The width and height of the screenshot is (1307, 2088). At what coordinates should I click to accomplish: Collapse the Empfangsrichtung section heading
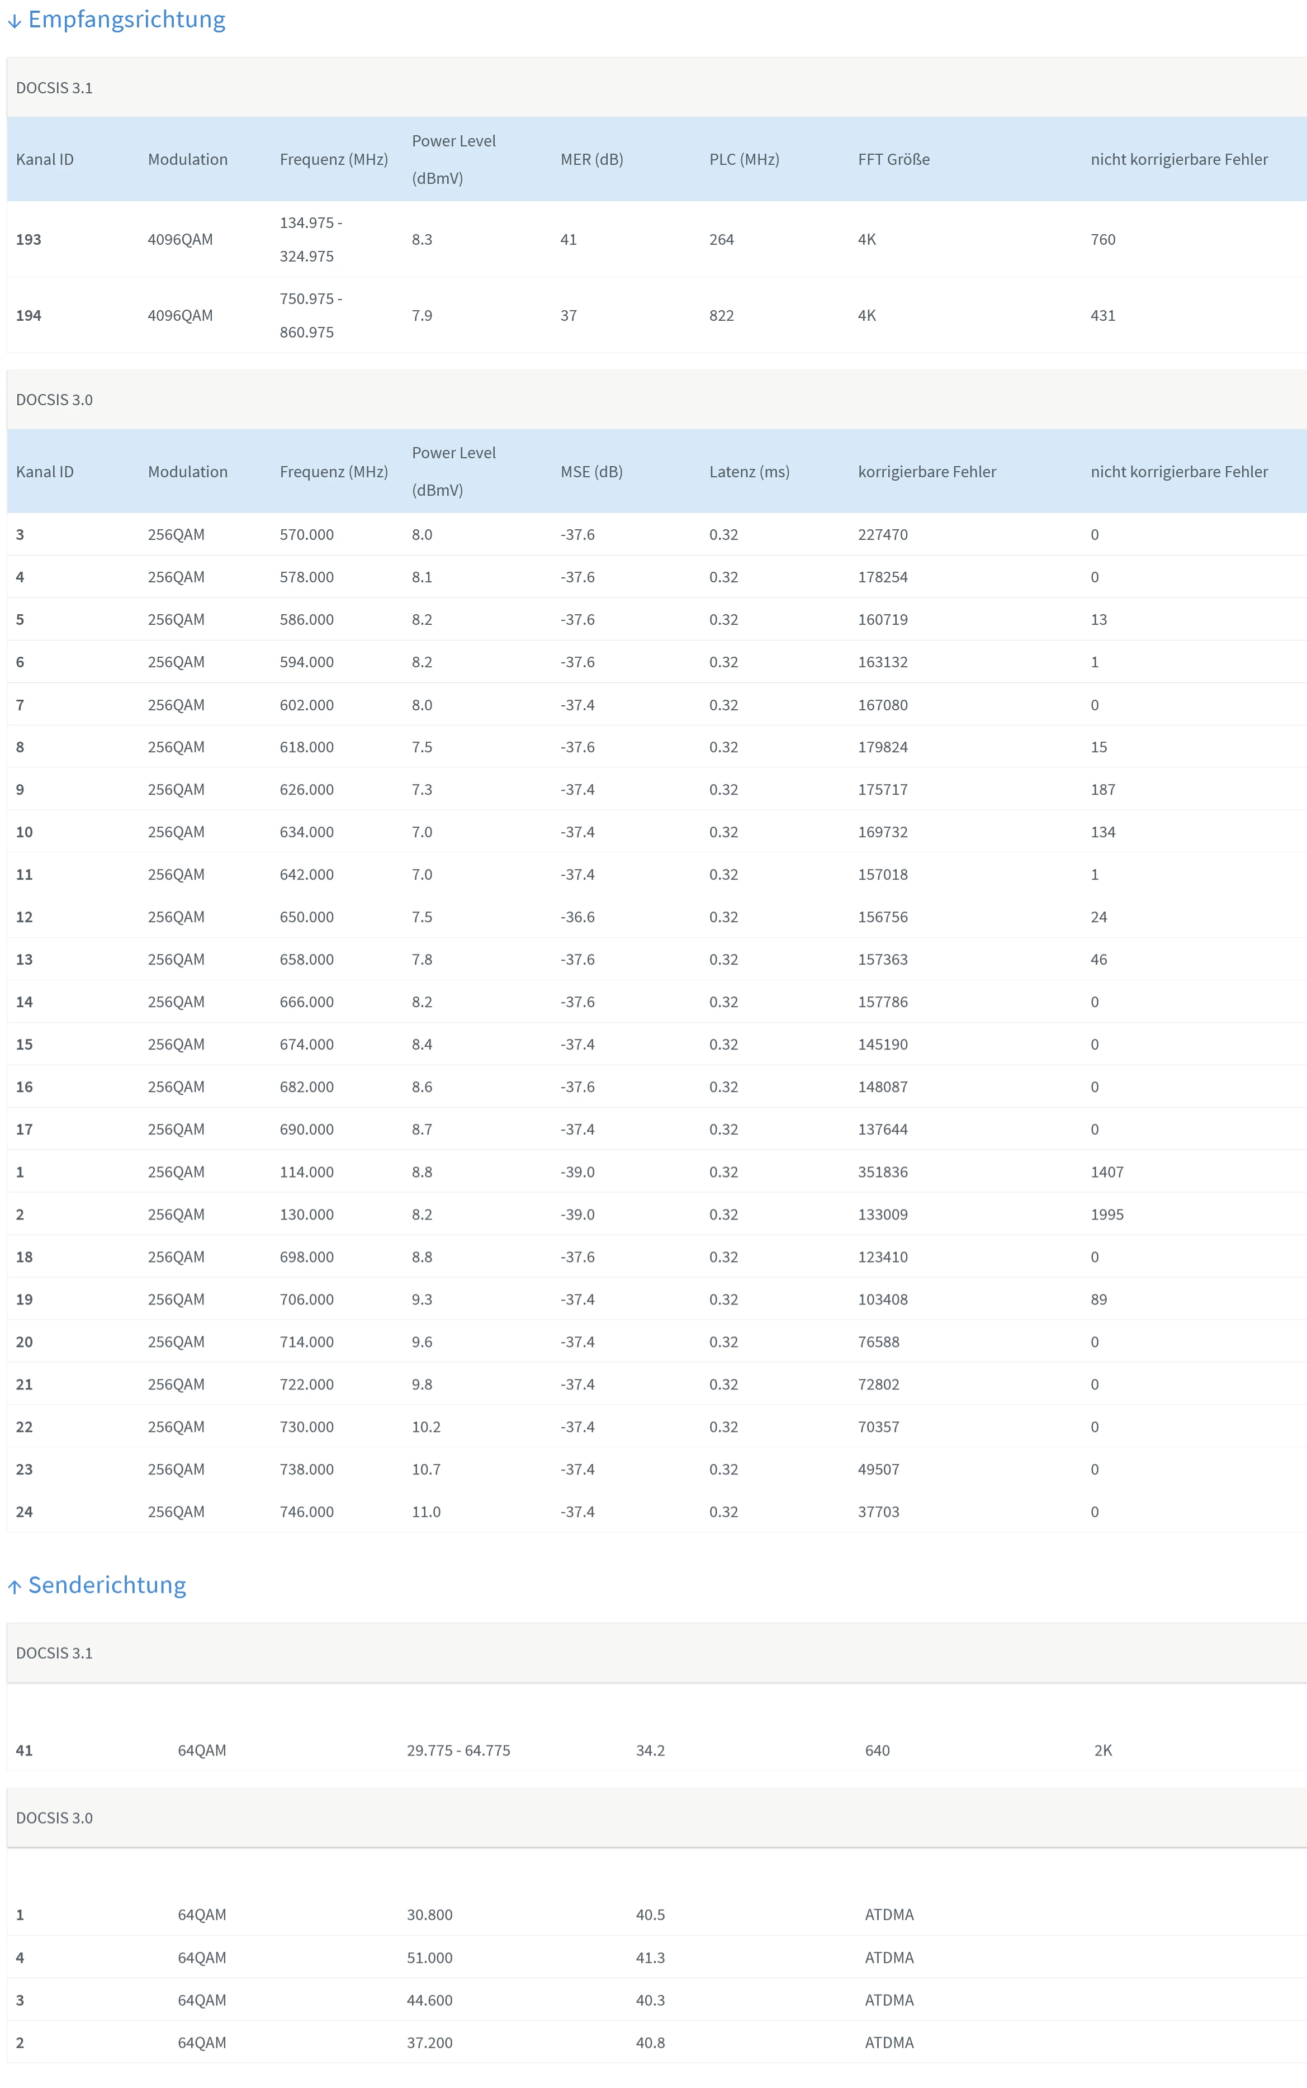126,20
